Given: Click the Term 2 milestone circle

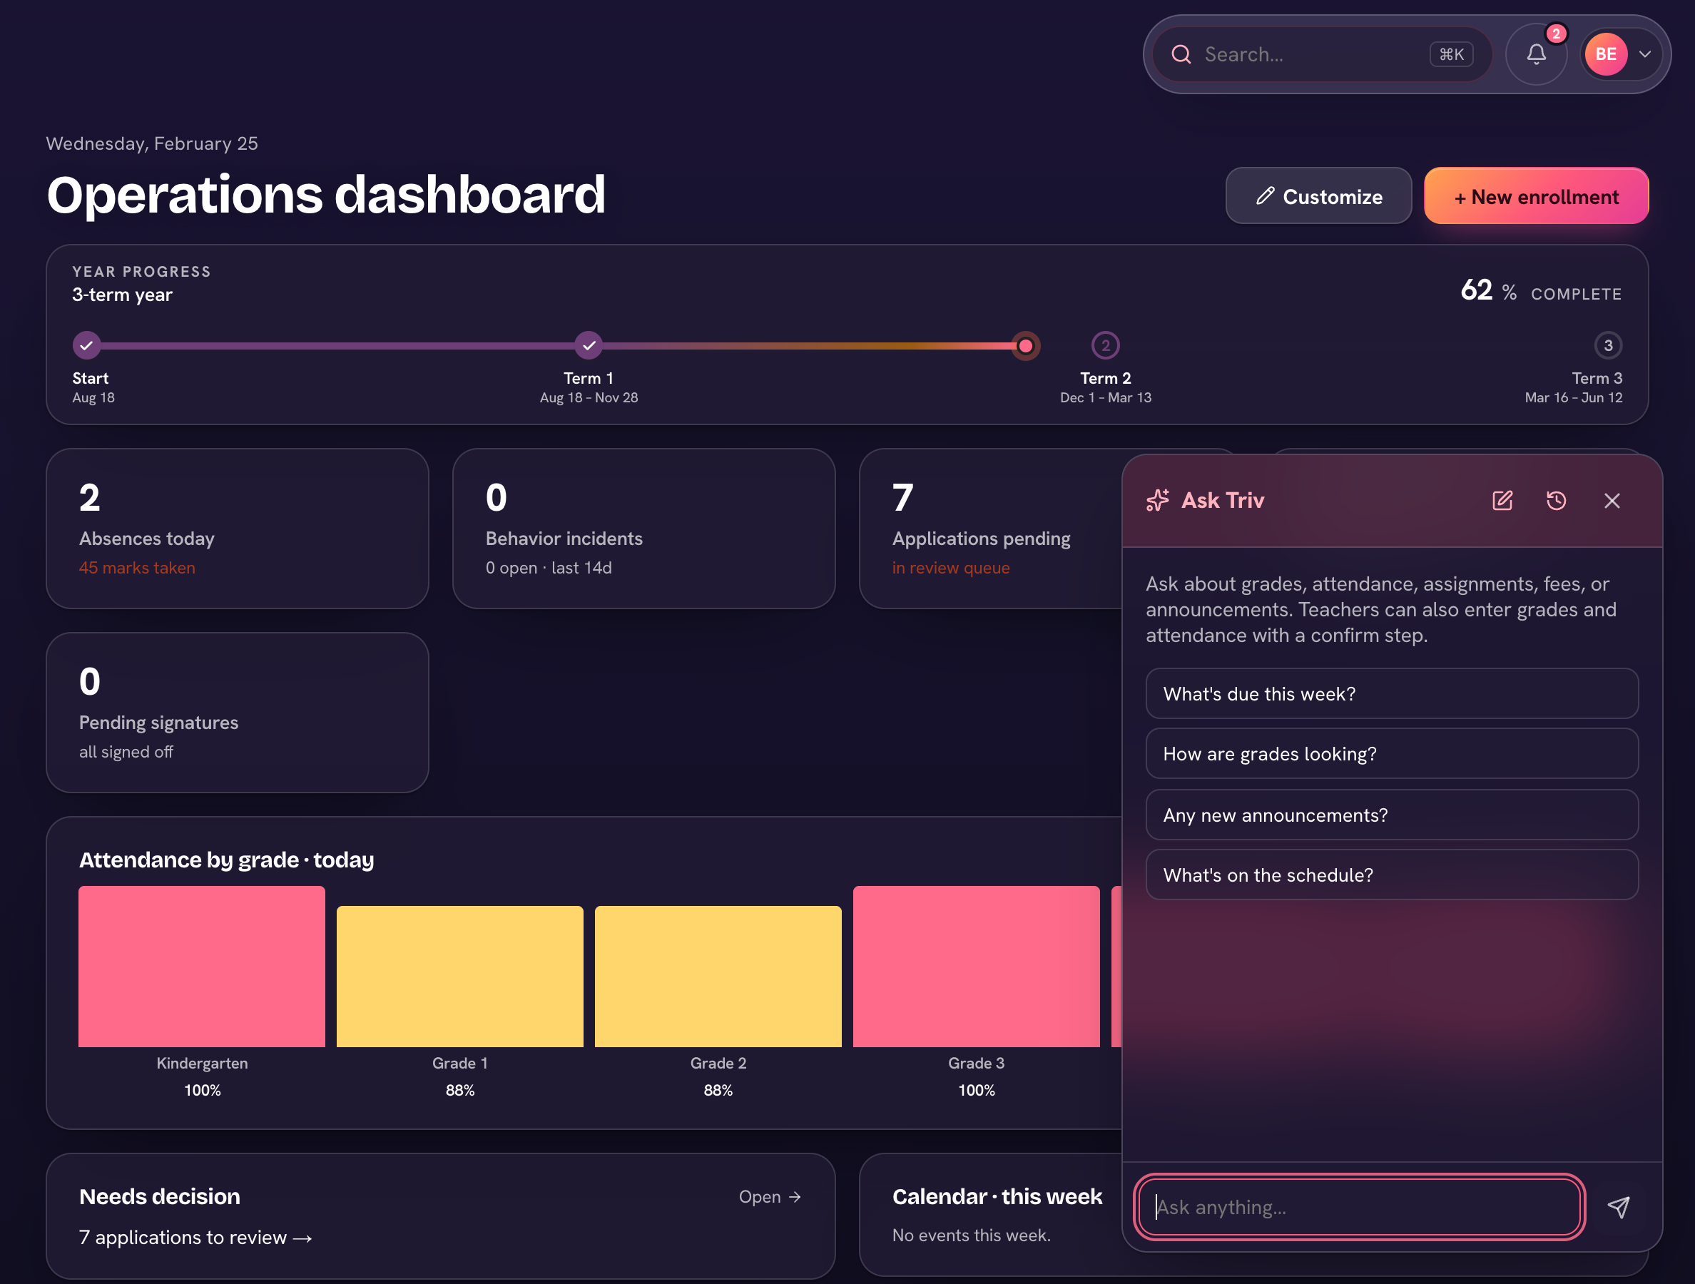Looking at the screenshot, I should [1105, 345].
